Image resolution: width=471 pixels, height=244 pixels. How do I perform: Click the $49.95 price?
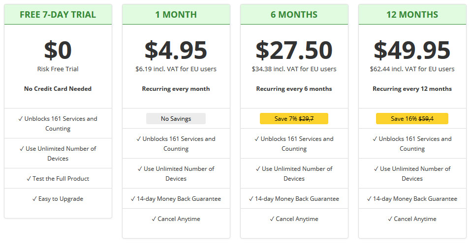(412, 50)
